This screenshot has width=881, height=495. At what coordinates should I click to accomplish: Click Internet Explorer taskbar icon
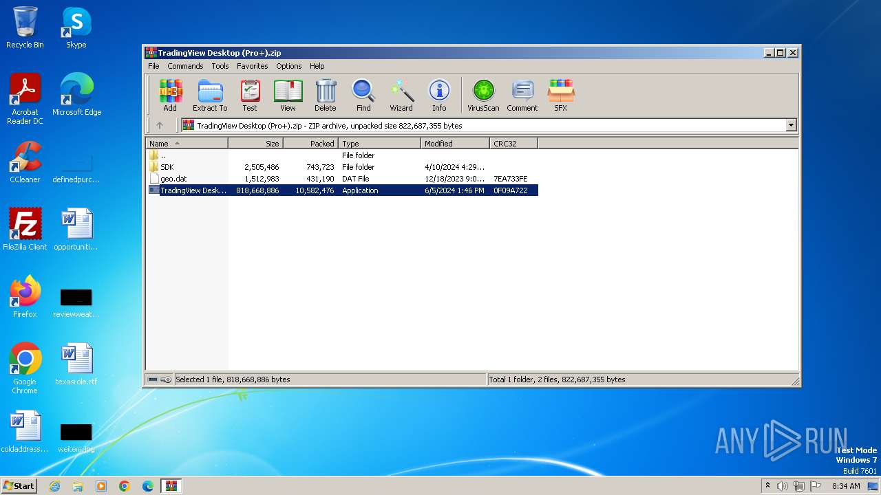54,486
